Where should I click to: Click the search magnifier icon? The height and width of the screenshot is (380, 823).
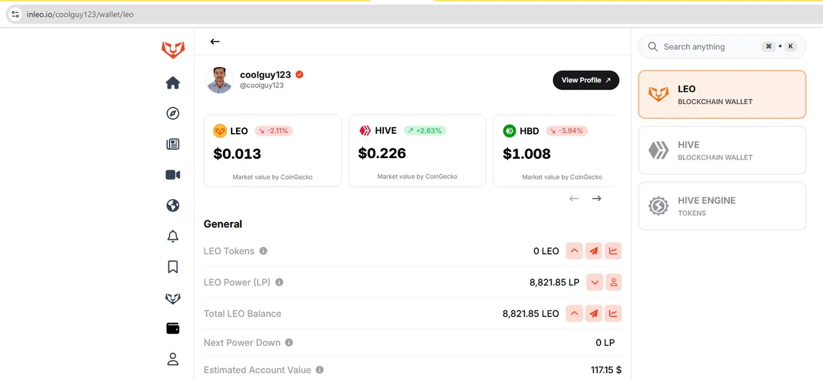coord(653,47)
